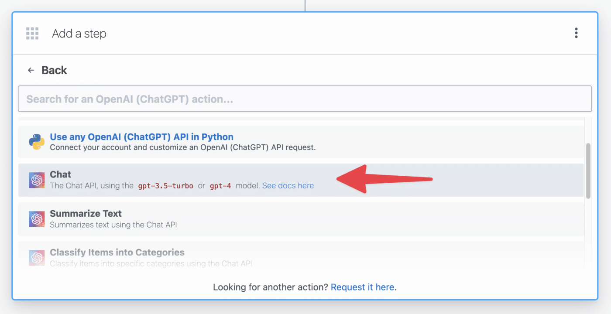Viewport: 611px width, 314px height.
Task: Click the back arrow icon
Action: (x=31, y=70)
